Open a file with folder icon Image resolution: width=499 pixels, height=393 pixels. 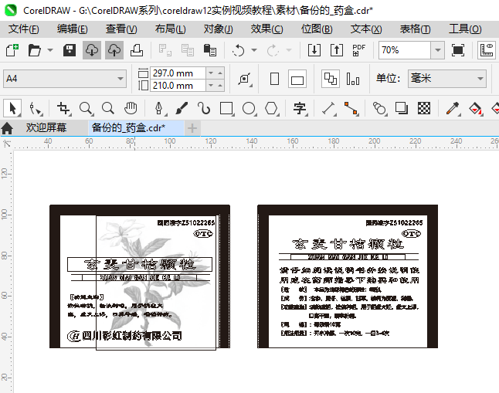pyautogui.click(x=34, y=50)
